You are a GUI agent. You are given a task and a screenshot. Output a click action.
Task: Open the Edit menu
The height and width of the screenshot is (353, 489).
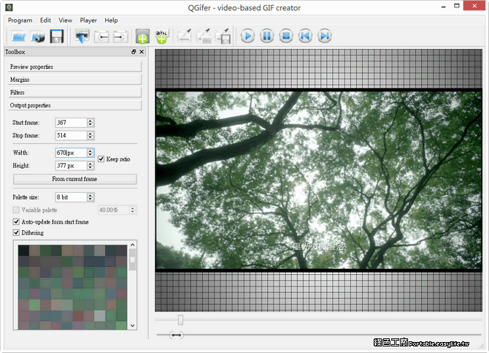click(45, 20)
